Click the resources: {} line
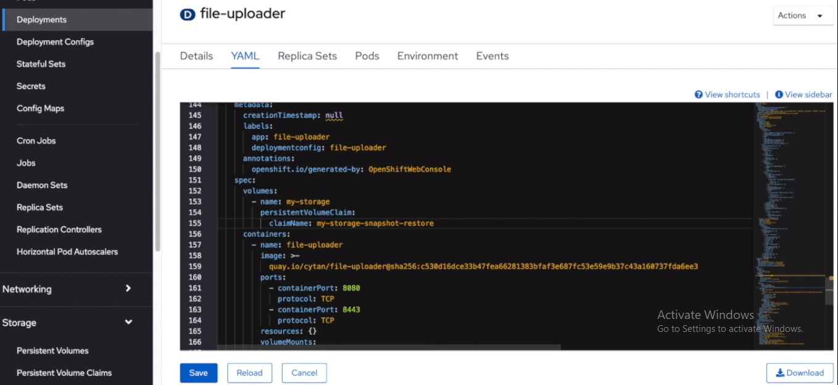 289,331
